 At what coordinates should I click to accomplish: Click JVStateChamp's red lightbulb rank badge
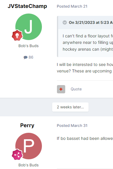click(17, 35)
